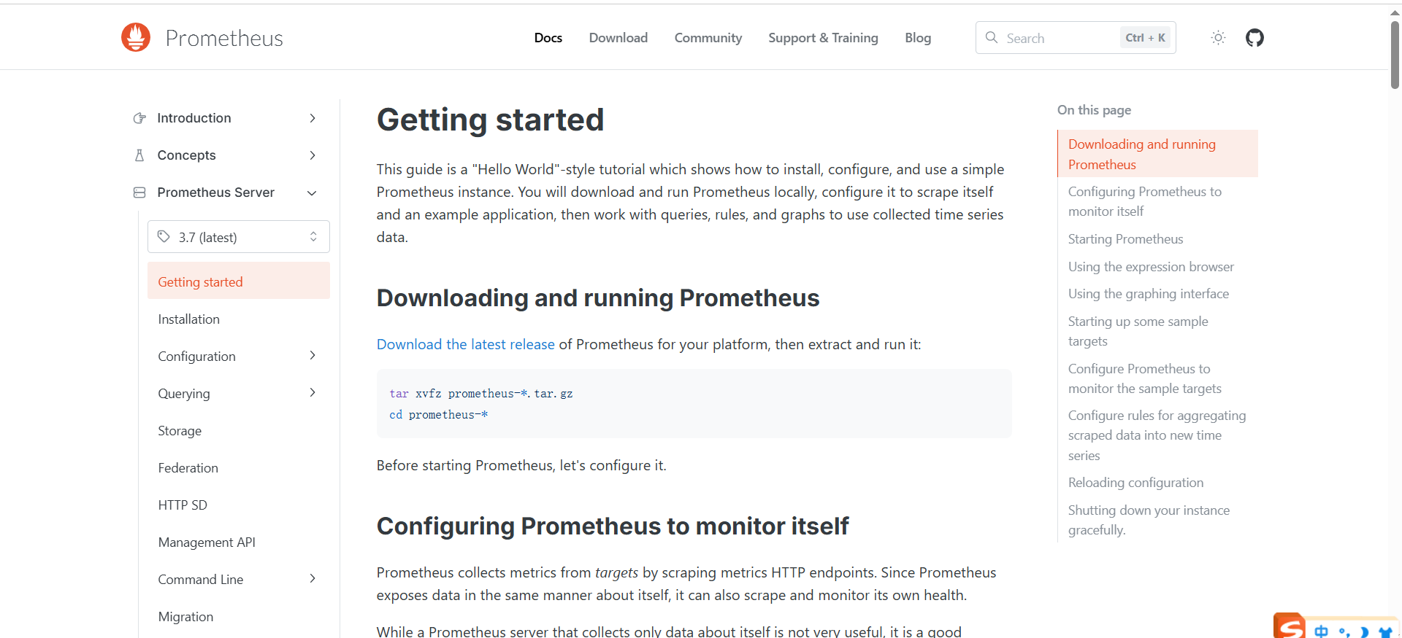Select Getting started in sidebar

click(x=239, y=281)
